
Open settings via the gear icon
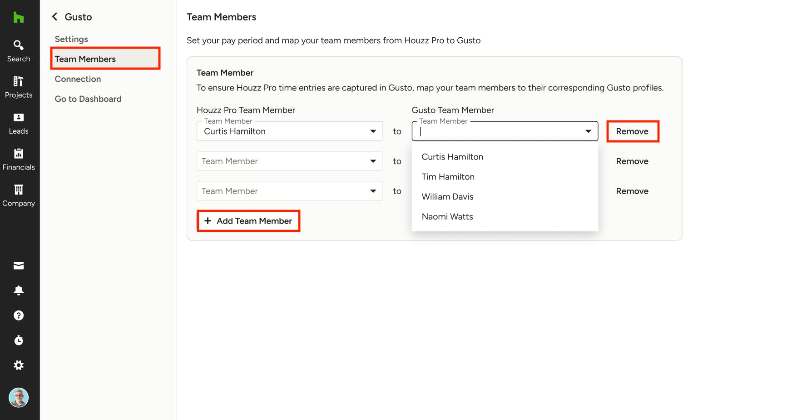click(x=19, y=365)
